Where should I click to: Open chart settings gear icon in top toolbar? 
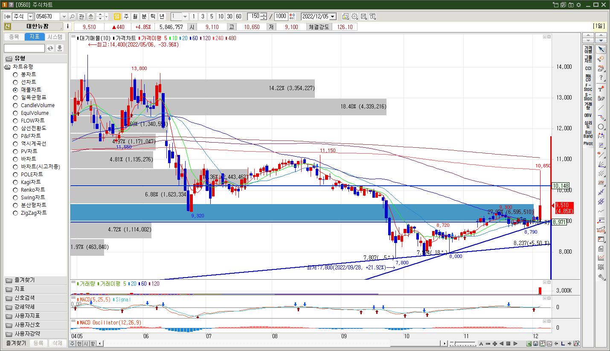pyautogui.click(x=354, y=17)
